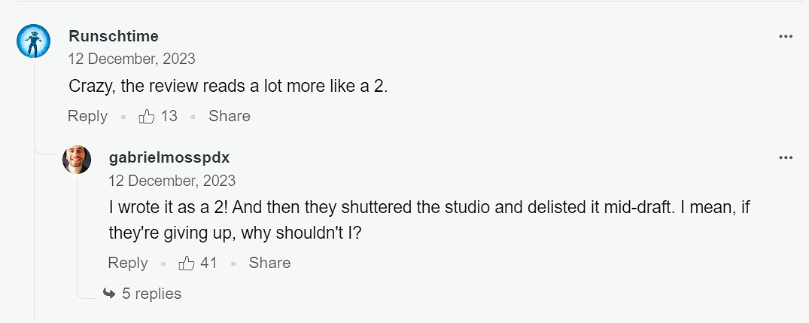Click the 41 likes count

[208, 263]
